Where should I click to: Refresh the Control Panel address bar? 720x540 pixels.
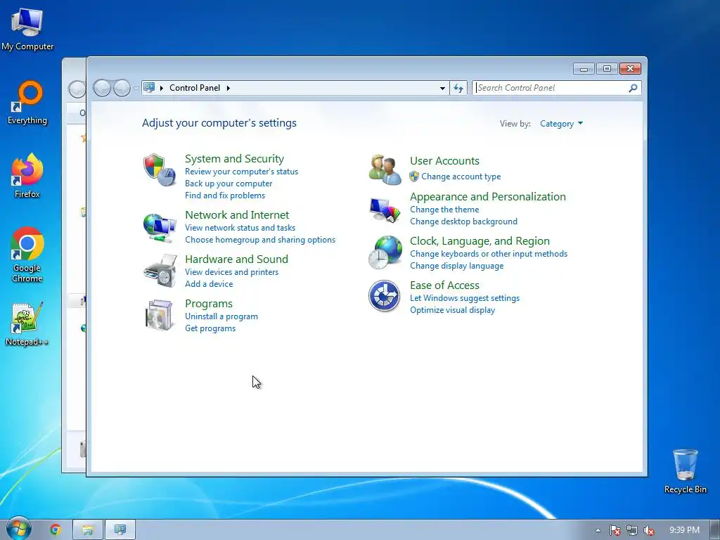click(458, 88)
